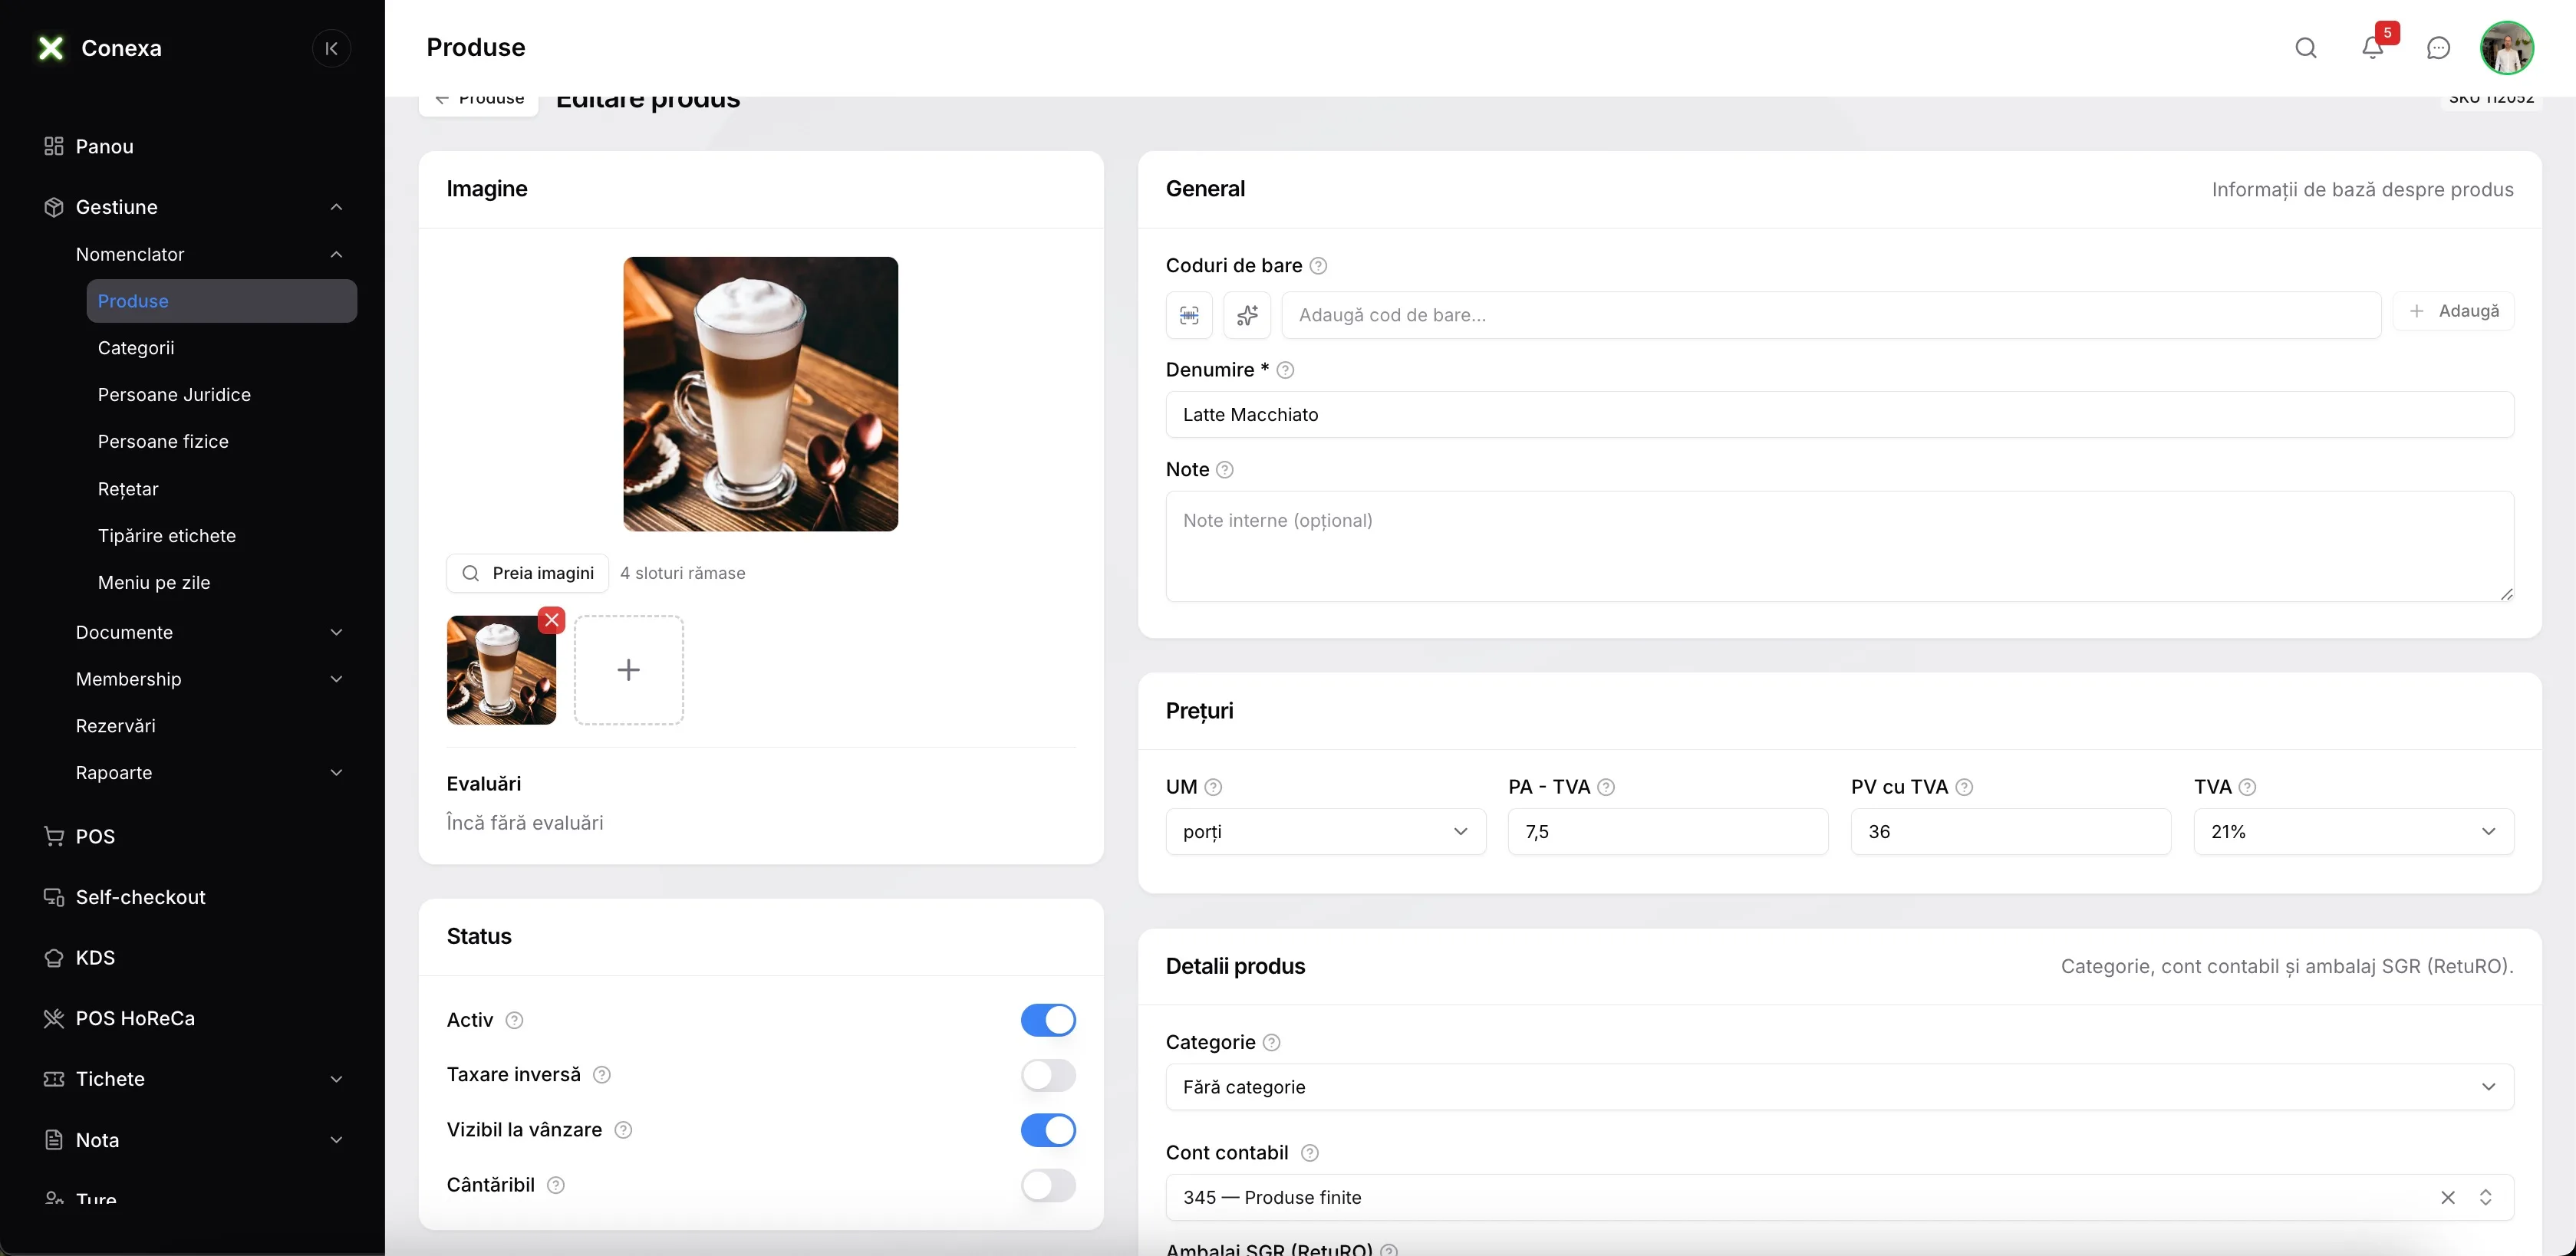
Task: Open the notifications bell
Action: click(2373, 48)
